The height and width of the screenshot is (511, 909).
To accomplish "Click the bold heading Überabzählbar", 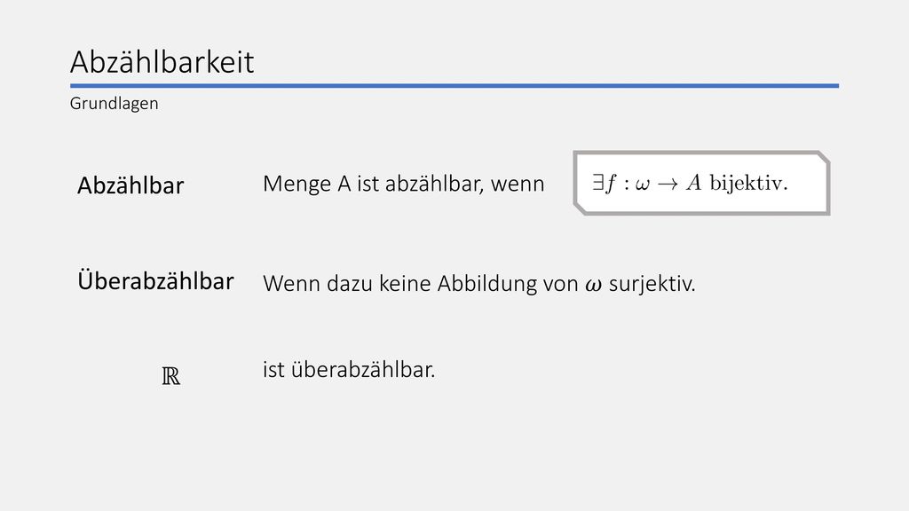I will coord(155,280).
